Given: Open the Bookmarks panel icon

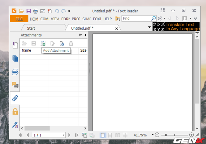Looking at the screenshot, I should 15,45.
